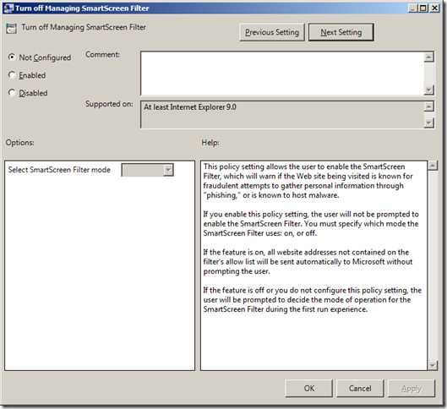Viewport: 447px width, 409px height.
Task: Confirm with the OK button
Action: [x=308, y=388]
